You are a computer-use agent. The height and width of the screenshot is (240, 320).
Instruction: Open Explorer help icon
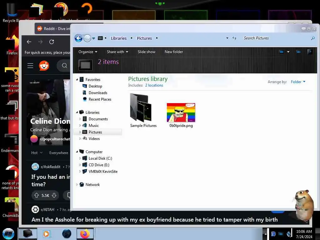(x=310, y=52)
